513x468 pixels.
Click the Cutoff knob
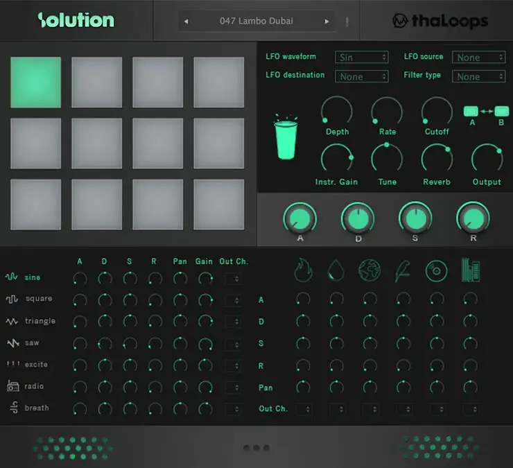click(437, 112)
